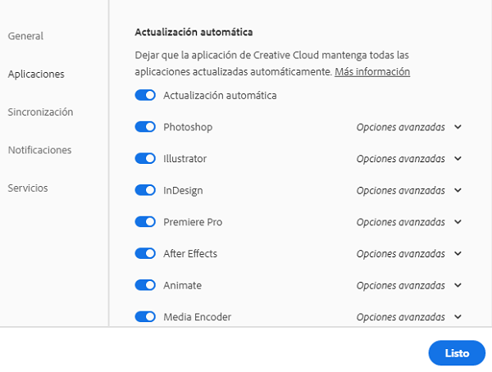This screenshot has height=372, width=492.
Task: Show After Effects Opciones avanzadas
Action: pyautogui.click(x=458, y=254)
